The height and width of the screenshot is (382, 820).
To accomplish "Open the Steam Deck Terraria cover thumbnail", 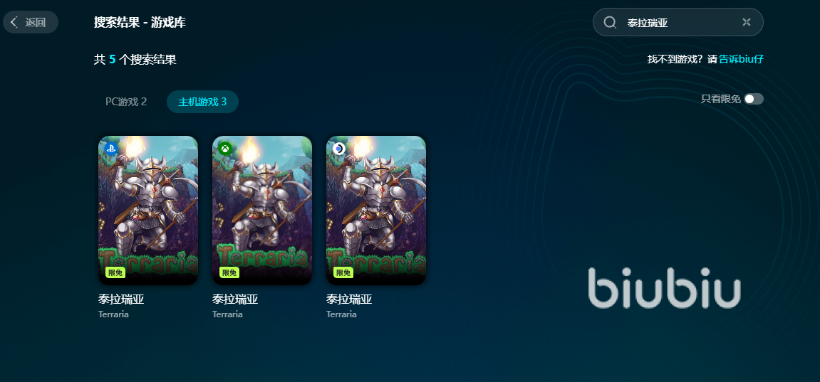I will click(x=376, y=211).
